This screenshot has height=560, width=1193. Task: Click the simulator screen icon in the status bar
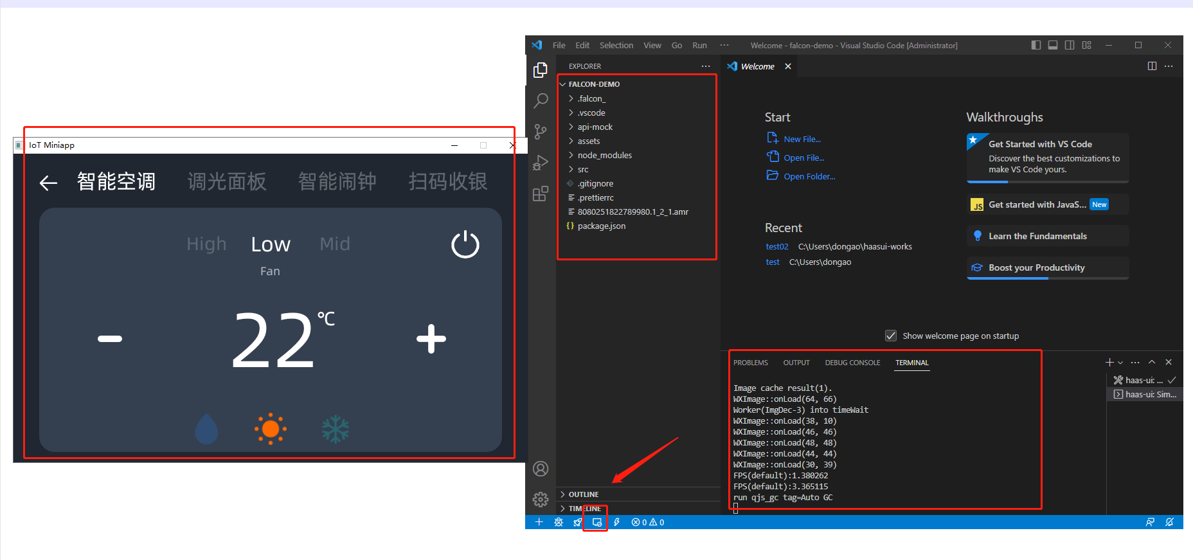tap(597, 522)
